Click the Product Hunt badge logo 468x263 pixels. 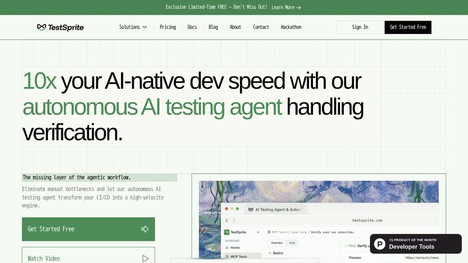coord(380,244)
